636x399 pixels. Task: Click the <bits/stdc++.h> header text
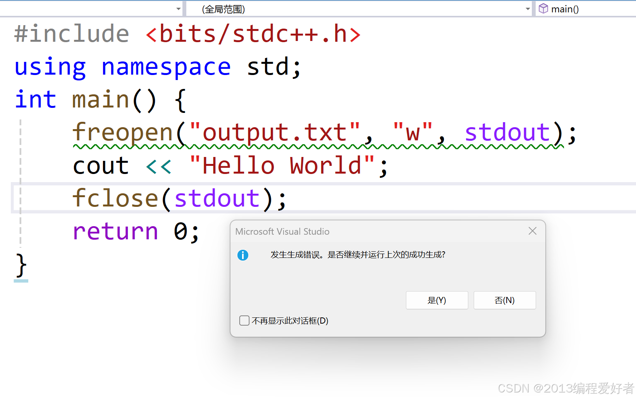pyautogui.click(x=253, y=34)
